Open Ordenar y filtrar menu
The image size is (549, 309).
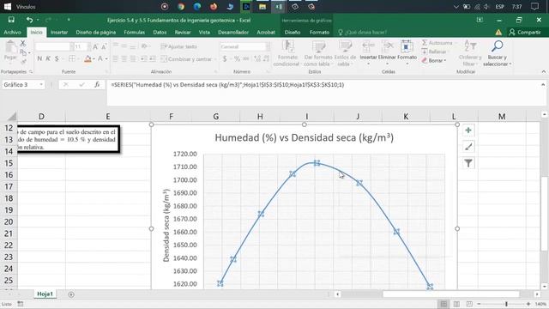470,53
